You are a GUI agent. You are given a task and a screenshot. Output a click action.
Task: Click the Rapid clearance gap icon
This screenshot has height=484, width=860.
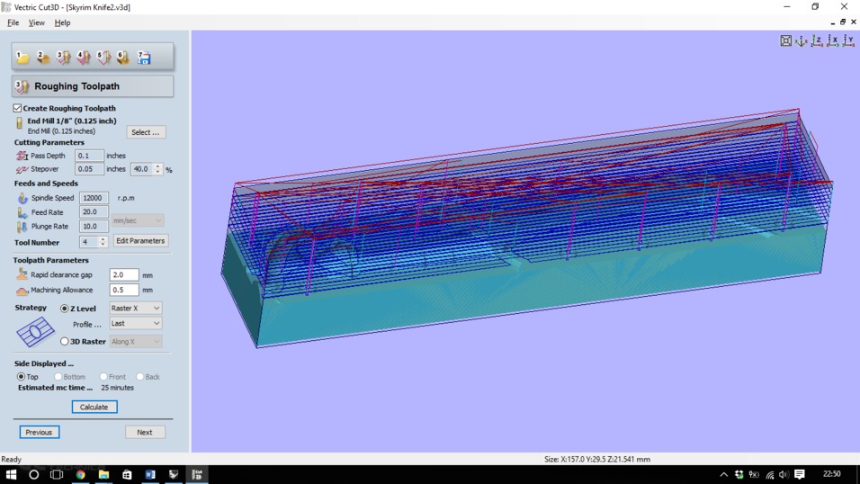point(22,273)
